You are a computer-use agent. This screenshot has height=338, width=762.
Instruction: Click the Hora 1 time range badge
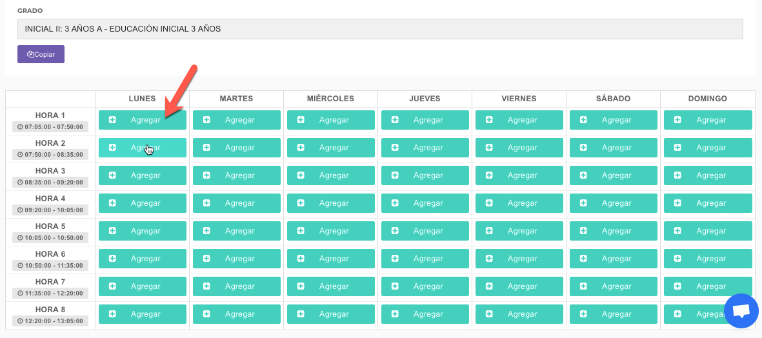(50, 127)
